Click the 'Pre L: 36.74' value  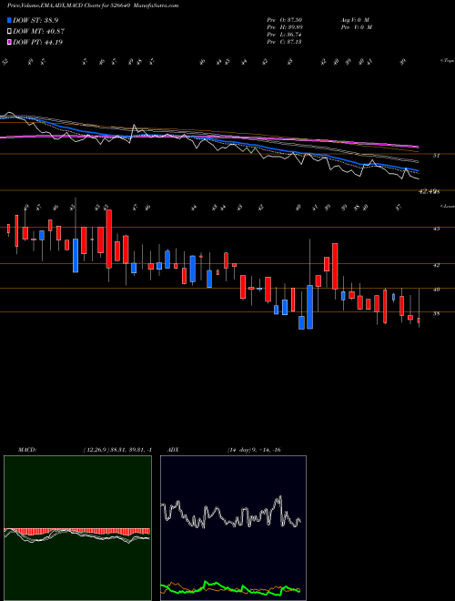284,35
